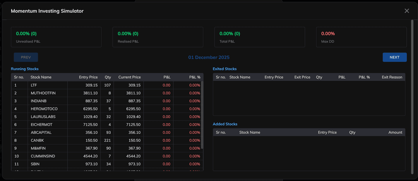Click the Entry Price header in Running Stocks
Viewport: 418px width, 181px height.
point(88,77)
